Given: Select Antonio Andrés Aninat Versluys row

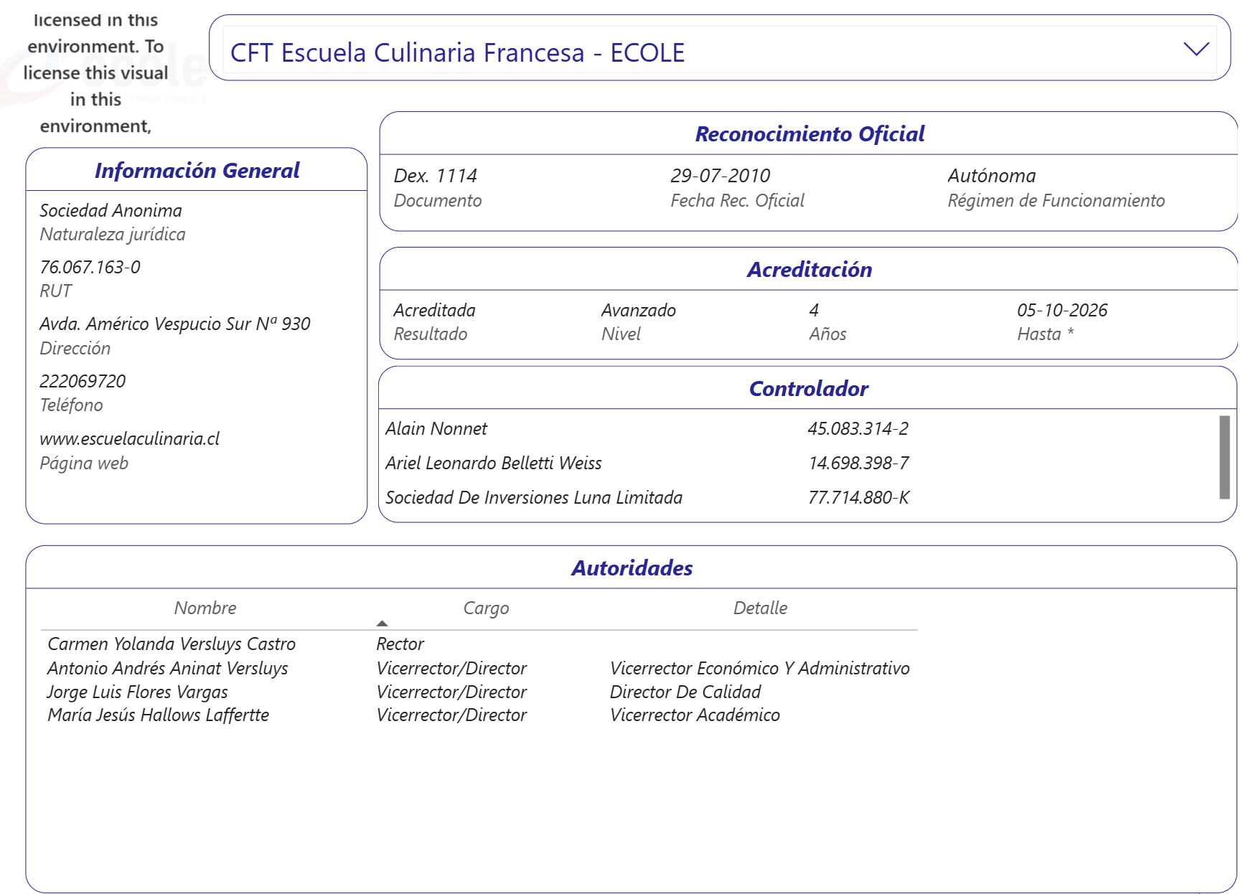Looking at the screenshot, I should pos(168,668).
